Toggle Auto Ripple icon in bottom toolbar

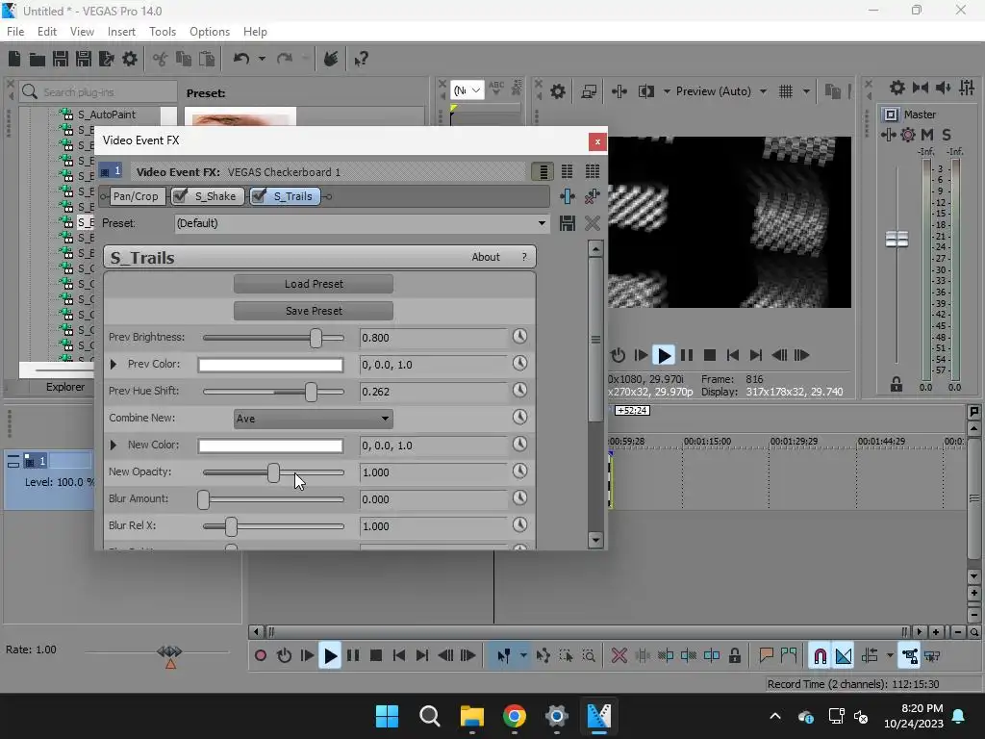pos(870,655)
